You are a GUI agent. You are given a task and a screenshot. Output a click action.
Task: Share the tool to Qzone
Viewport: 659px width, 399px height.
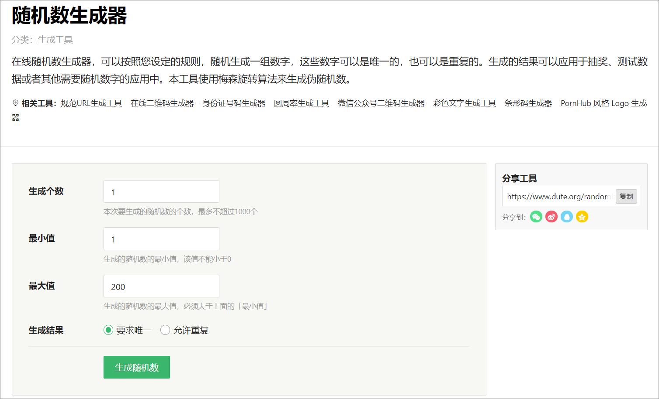tap(582, 217)
